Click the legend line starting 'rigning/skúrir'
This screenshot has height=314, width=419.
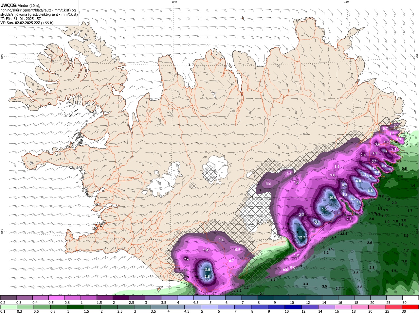(x=38, y=10)
